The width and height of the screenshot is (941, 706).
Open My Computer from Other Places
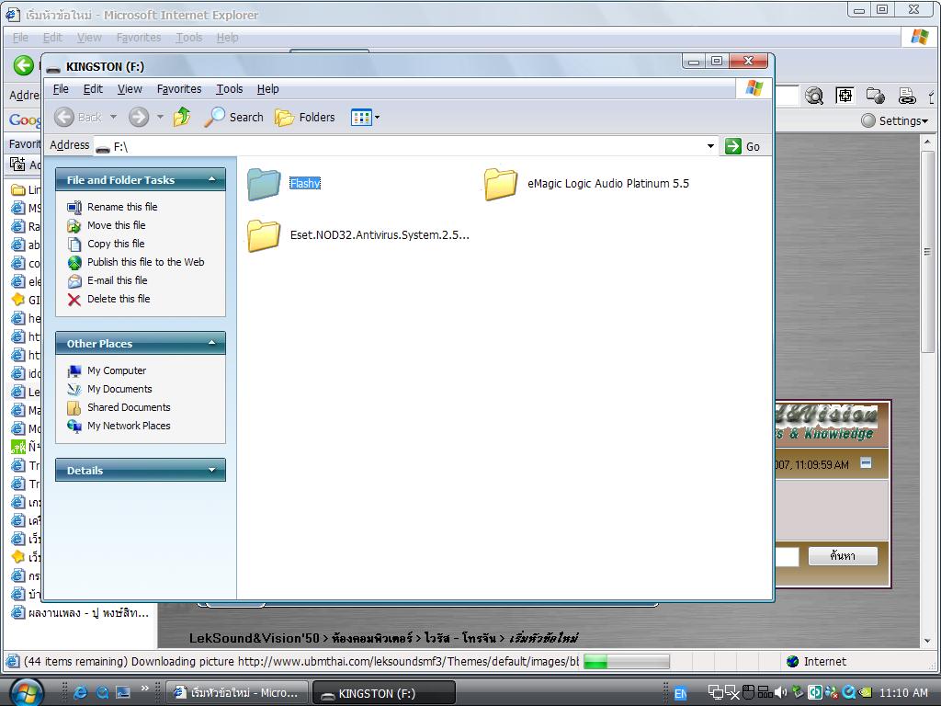coord(108,370)
